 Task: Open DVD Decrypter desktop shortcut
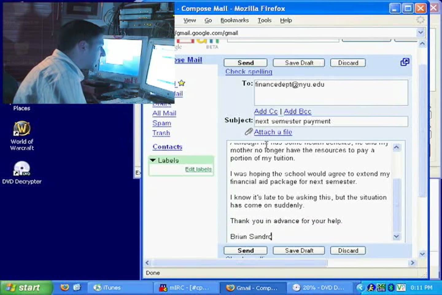(x=22, y=173)
